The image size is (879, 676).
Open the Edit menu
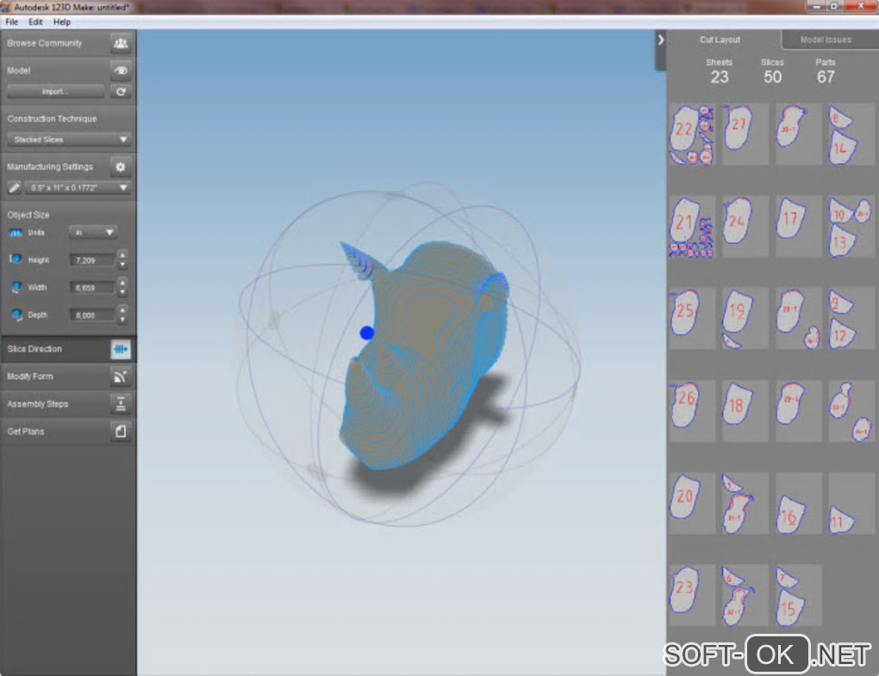click(35, 22)
